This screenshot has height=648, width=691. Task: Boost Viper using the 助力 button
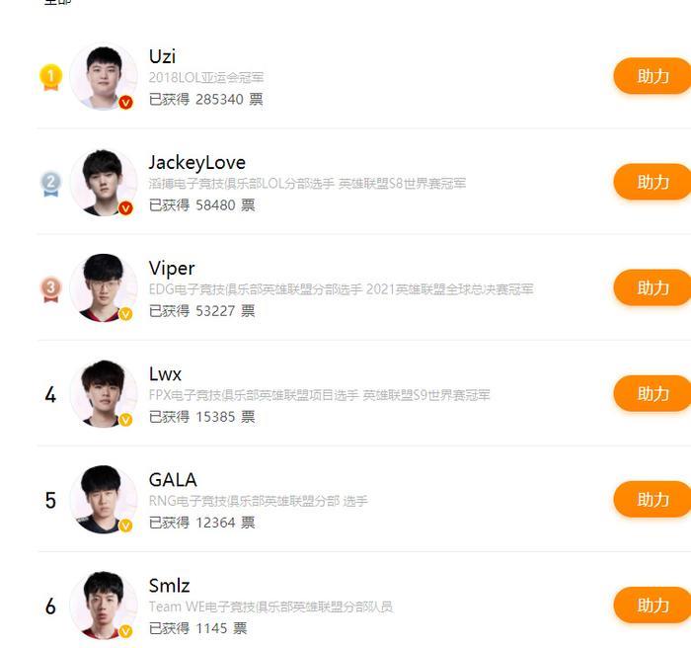pyautogui.click(x=653, y=287)
